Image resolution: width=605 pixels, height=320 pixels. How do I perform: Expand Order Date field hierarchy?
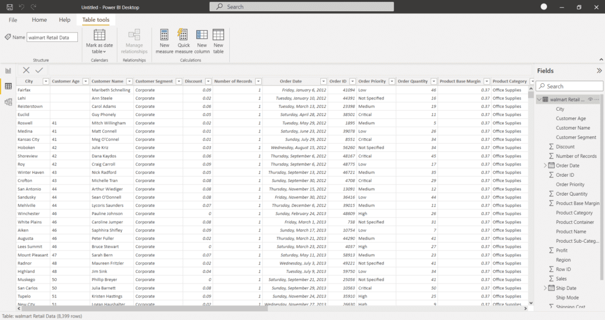(x=545, y=166)
